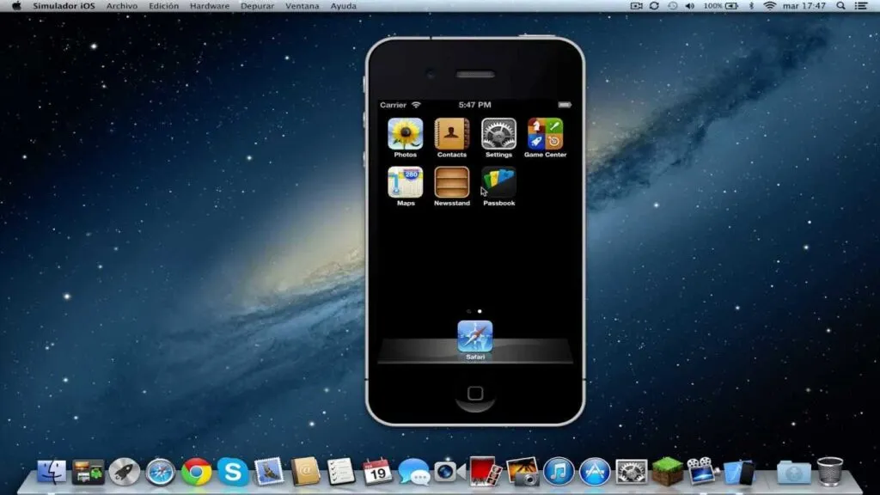Screen dimensions: 880x495
Task: Open the iOS Simulator icon in the Dock
Action: [x=739, y=472]
